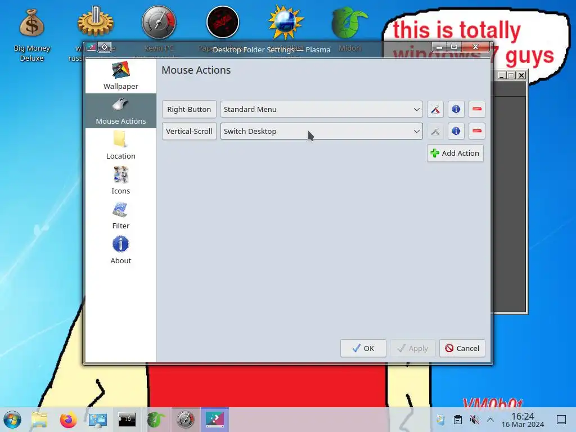Click the Vertical-Scroll trigger button
Viewport: 576px width, 432px height.
pos(189,131)
